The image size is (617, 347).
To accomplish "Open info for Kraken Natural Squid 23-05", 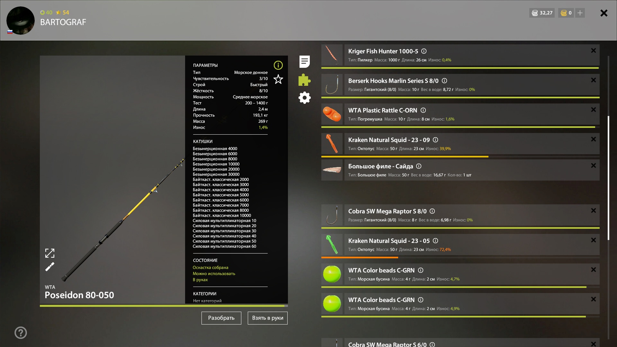I will point(435,241).
